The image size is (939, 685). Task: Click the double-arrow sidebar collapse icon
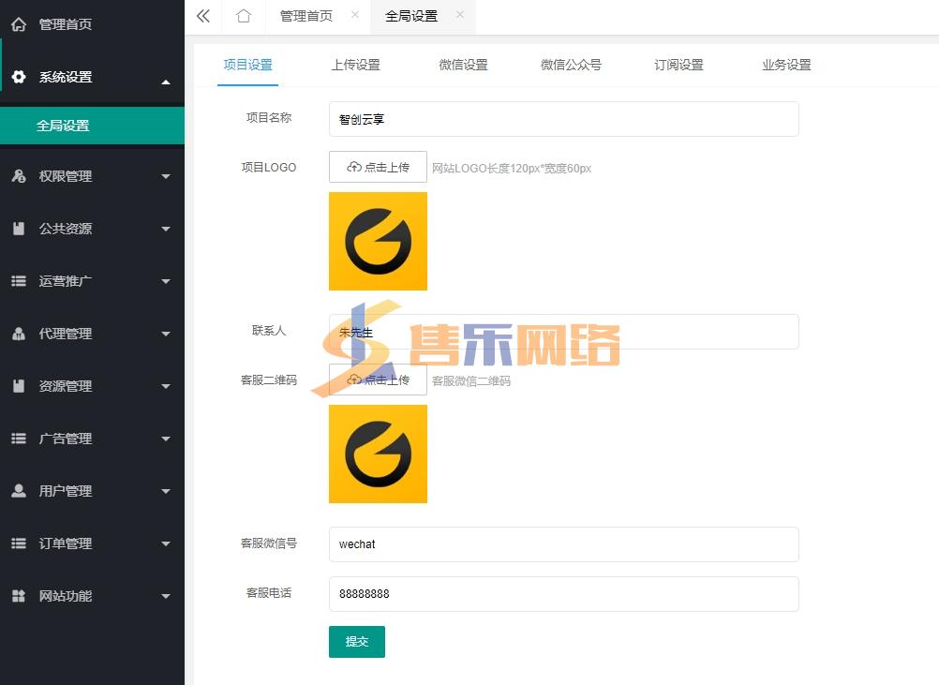pos(202,16)
